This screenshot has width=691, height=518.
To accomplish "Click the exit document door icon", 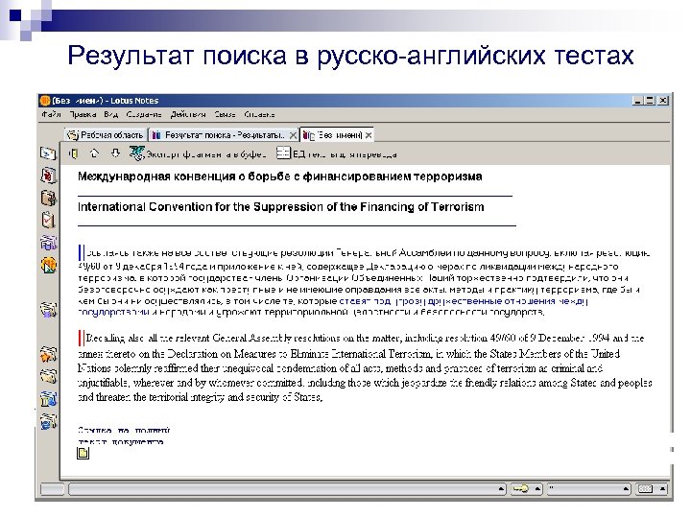I will [x=74, y=153].
